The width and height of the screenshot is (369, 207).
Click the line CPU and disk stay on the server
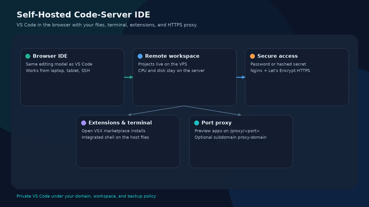coord(171,70)
